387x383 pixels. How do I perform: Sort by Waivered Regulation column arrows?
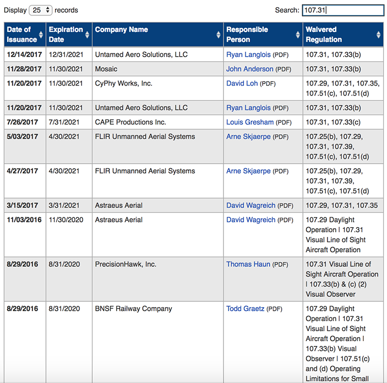pyautogui.click(x=378, y=35)
